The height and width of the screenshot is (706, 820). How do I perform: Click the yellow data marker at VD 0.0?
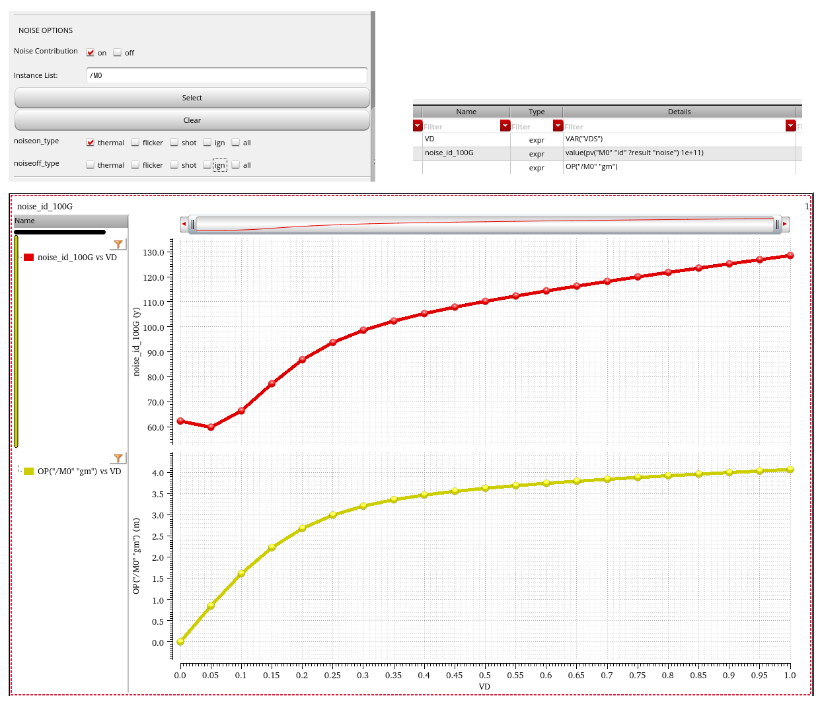[180, 641]
